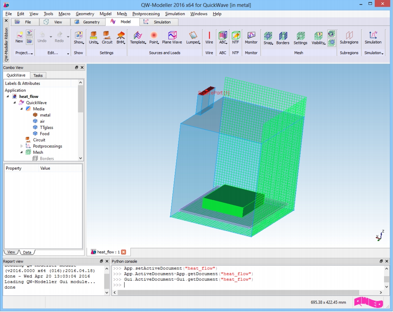Select the View tab below properties
This screenshot has height=312, width=393.
pos(11,252)
